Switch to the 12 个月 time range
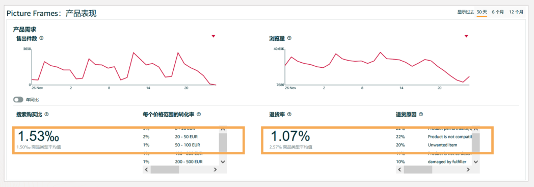 coord(516,12)
